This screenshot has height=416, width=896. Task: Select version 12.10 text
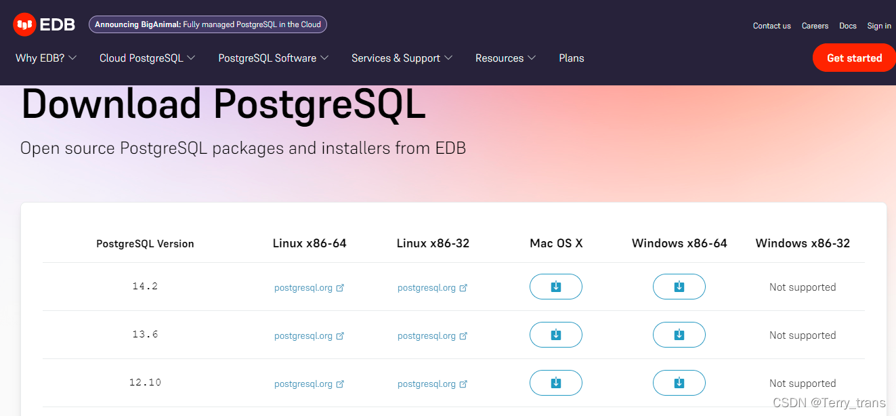click(x=145, y=383)
